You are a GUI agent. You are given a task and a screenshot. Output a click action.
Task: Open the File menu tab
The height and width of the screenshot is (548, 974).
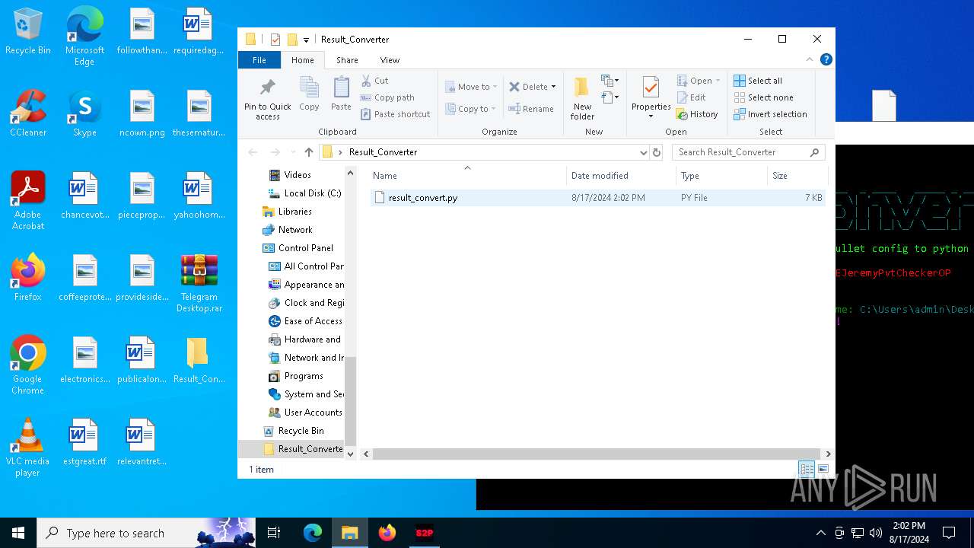coord(259,60)
